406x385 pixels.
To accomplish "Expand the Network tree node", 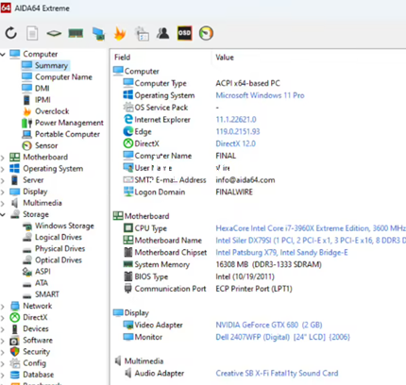I will tap(3, 306).
